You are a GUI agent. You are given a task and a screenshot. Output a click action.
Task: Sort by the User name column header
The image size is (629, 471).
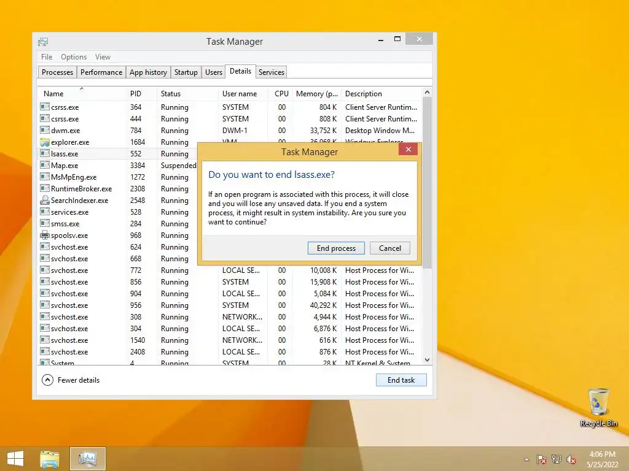[x=243, y=94]
